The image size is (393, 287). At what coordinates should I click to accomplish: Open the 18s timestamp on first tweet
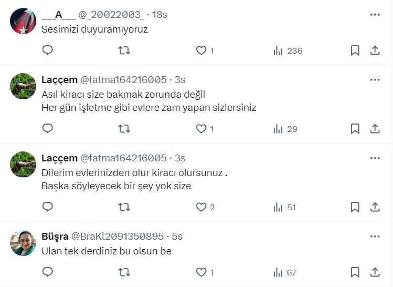tap(160, 15)
